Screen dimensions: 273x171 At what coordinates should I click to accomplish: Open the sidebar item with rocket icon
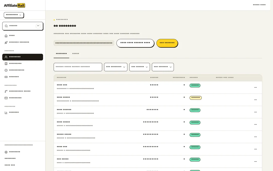click(x=23, y=42)
